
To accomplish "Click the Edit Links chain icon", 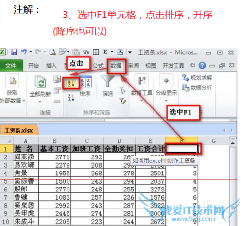I will tap(57, 102).
